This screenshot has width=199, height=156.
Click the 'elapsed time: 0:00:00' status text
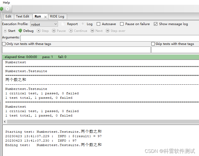click(21, 57)
